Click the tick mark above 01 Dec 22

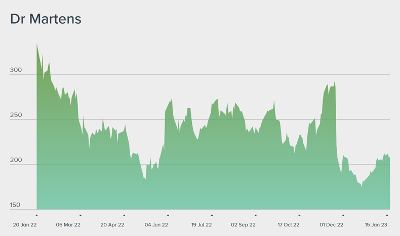click(343, 215)
